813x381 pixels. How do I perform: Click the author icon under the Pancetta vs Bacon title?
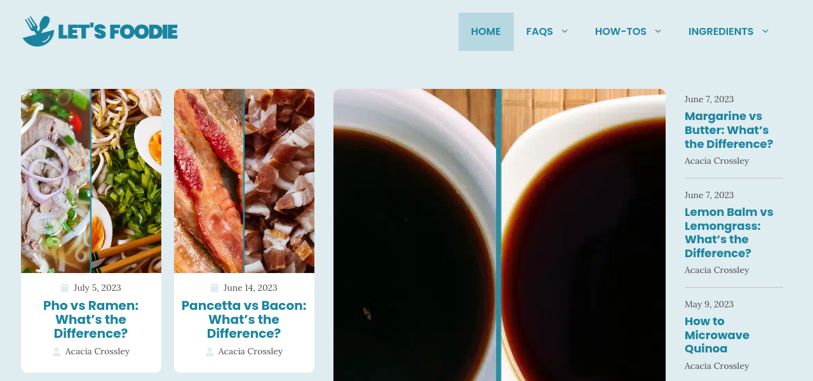[x=210, y=352]
